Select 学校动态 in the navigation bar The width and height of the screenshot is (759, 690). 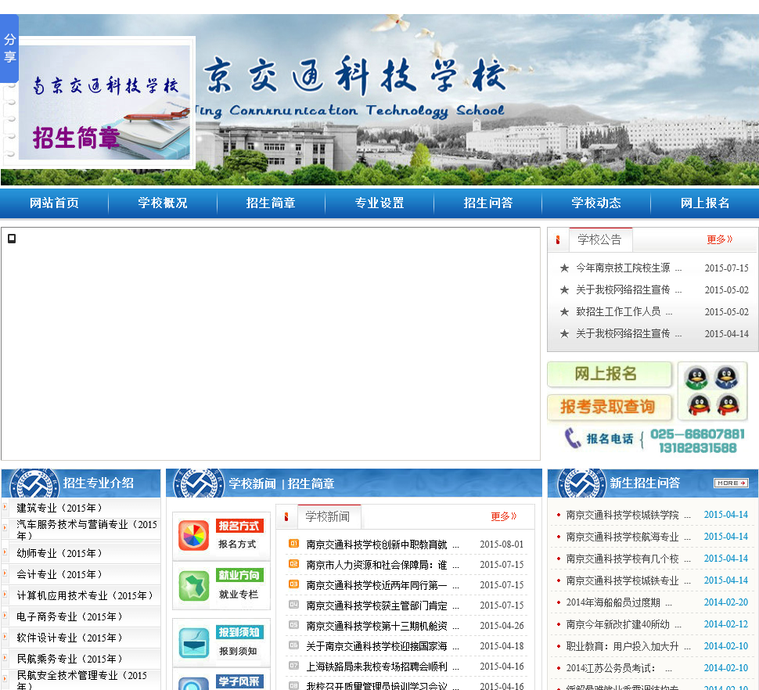tap(596, 203)
